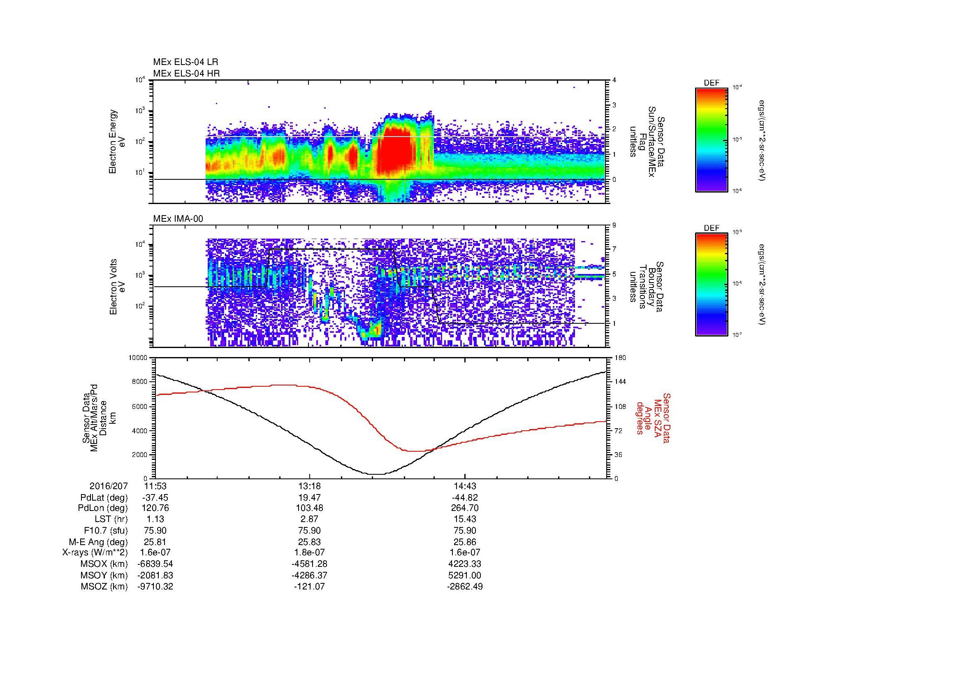The height and width of the screenshot is (680, 962).
Task: Click the 'MEx ELS-04 LR' panel title
Action: click(185, 62)
